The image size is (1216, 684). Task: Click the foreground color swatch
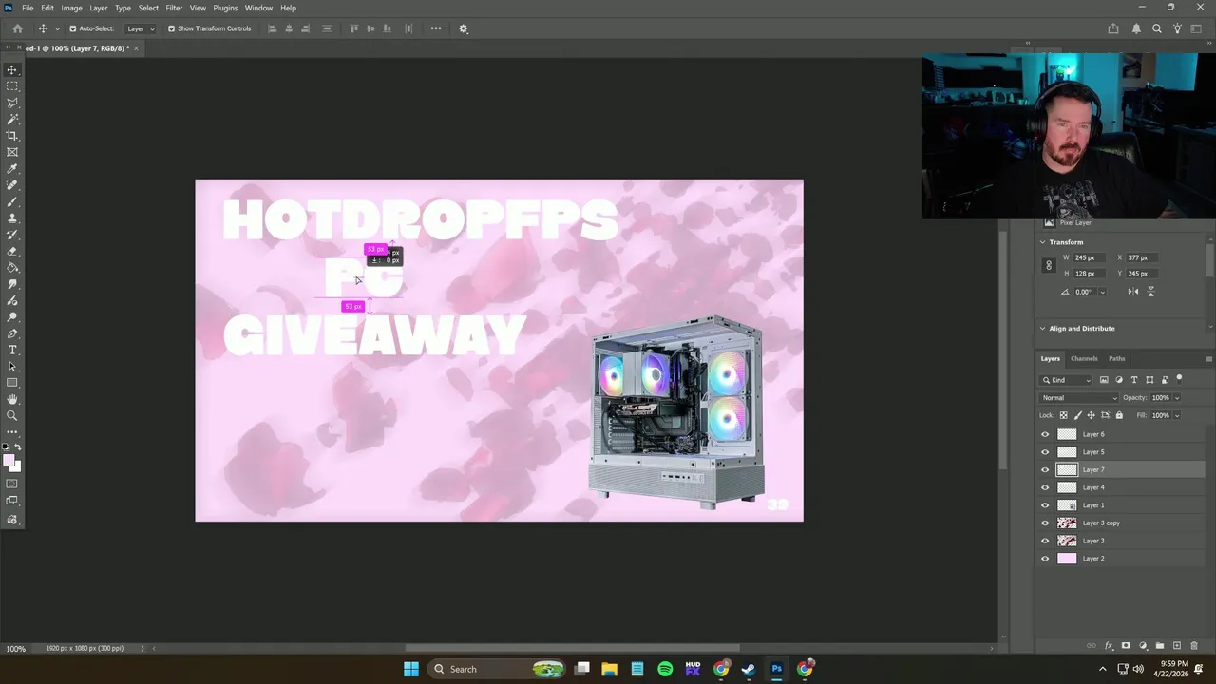[x=9, y=461]
